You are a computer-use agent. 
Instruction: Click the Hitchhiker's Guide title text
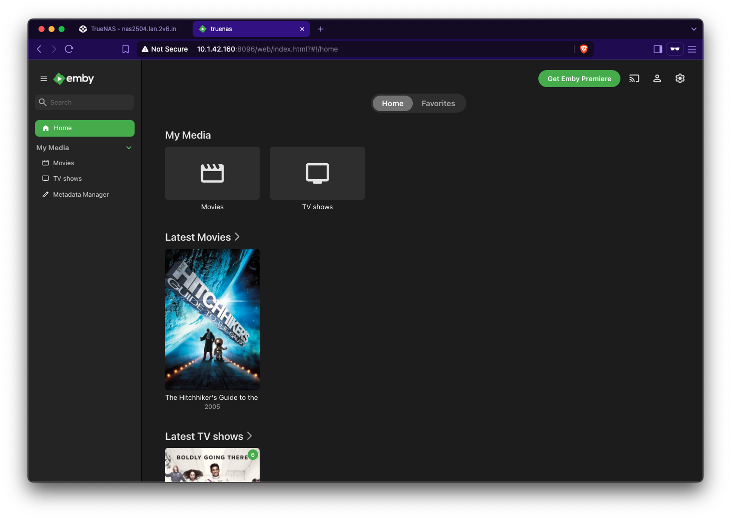point(212,397)
